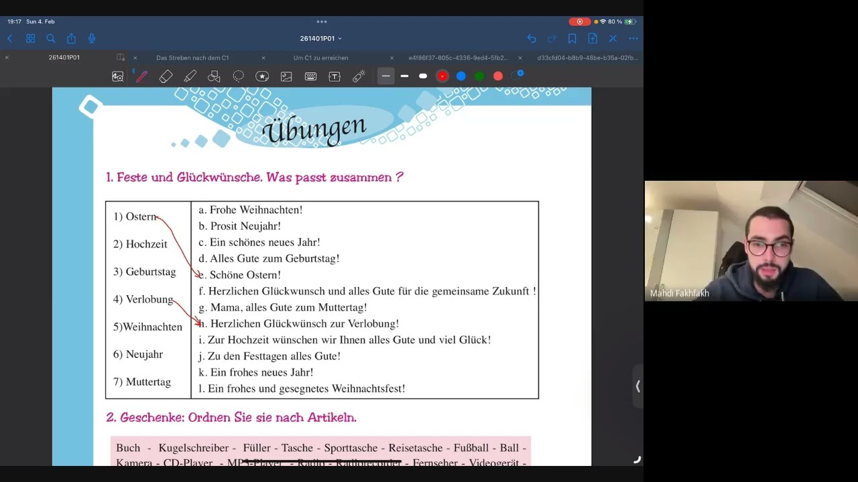
Task: Click Mahdi Fakhfakh's webcam video tile
Action: coord(751,241)
